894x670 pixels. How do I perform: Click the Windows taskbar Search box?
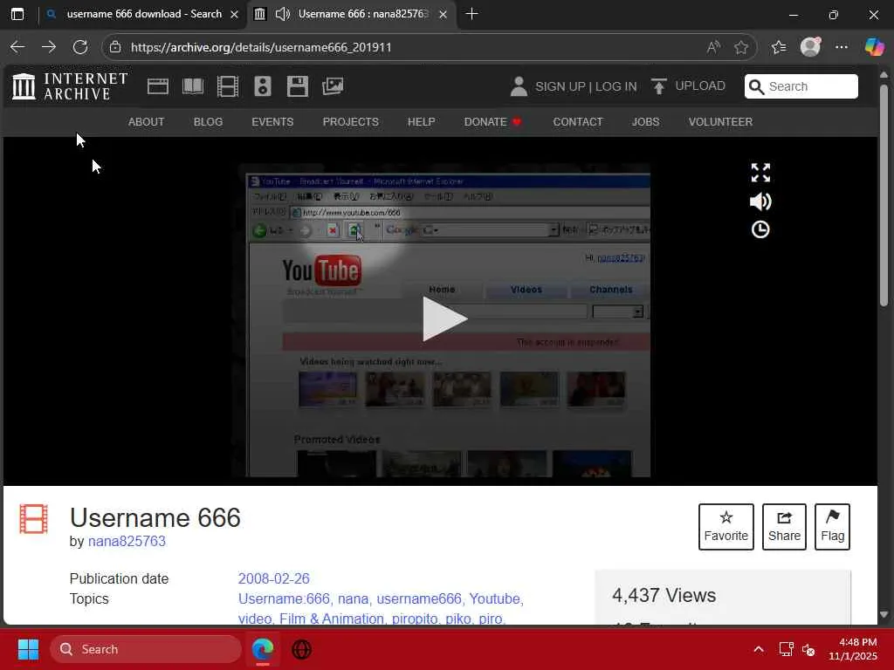[146, 649]
